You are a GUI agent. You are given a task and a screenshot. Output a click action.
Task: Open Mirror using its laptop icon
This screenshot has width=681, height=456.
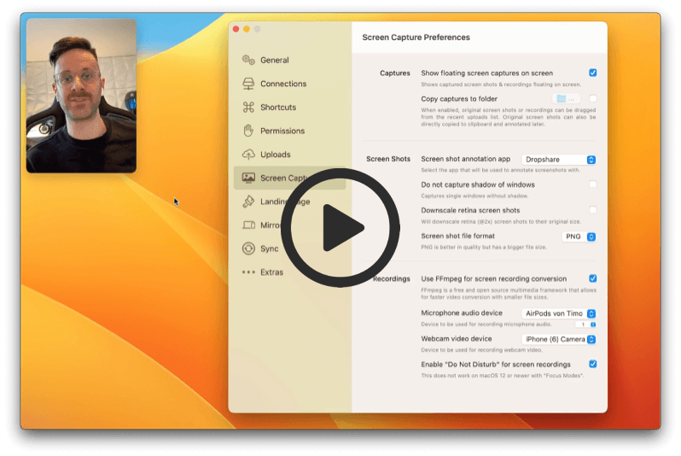click(x=248, y=225)
